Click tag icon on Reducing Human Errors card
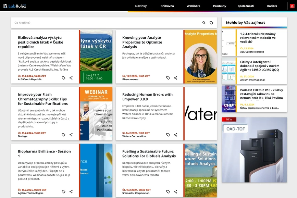Viewport: 297px width, 198px height. 168,135
